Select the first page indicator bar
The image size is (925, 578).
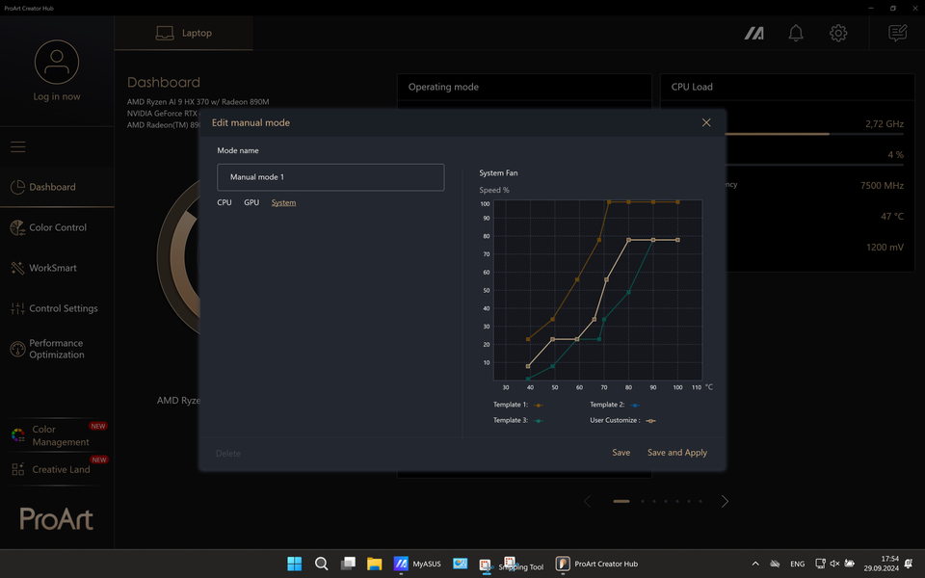(621, 501)
